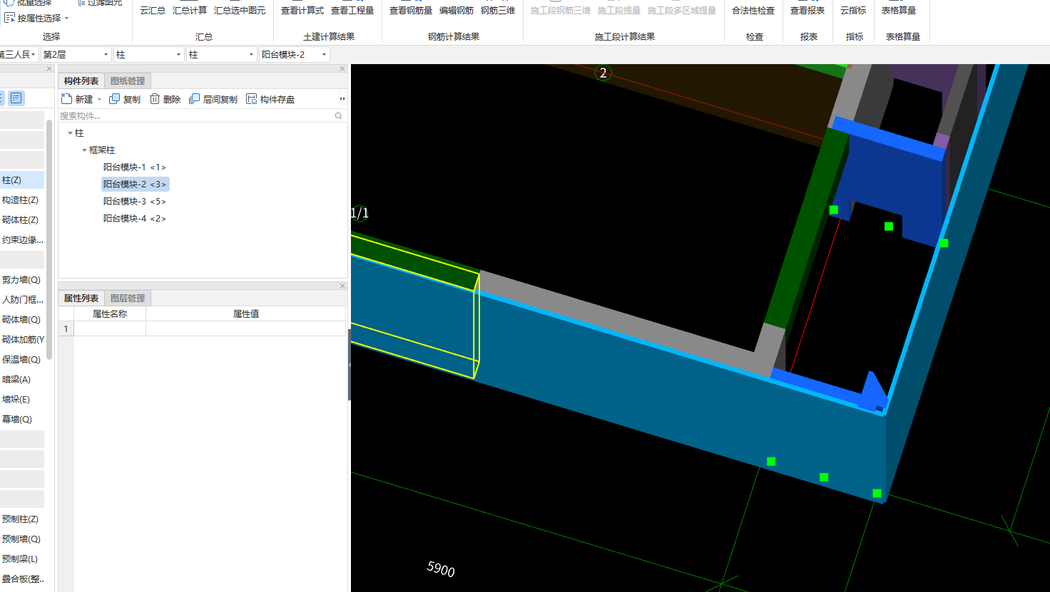Select 柱(Z) in the left navigation
The width and height of the screenshot is (1050, 592).
click(x=22, y=180)
